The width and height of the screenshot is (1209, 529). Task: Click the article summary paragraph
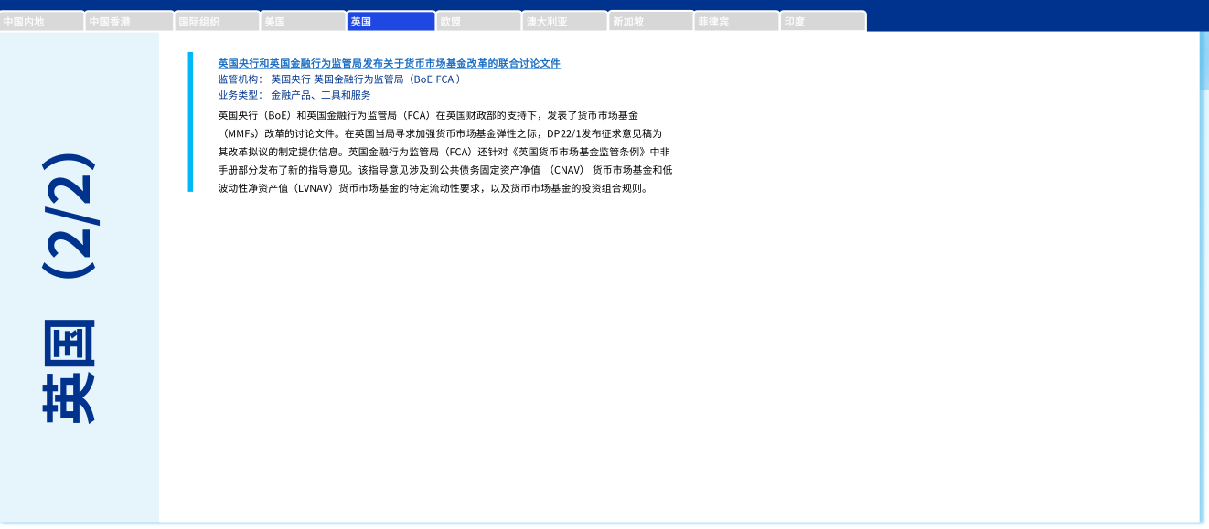[445, 153]
